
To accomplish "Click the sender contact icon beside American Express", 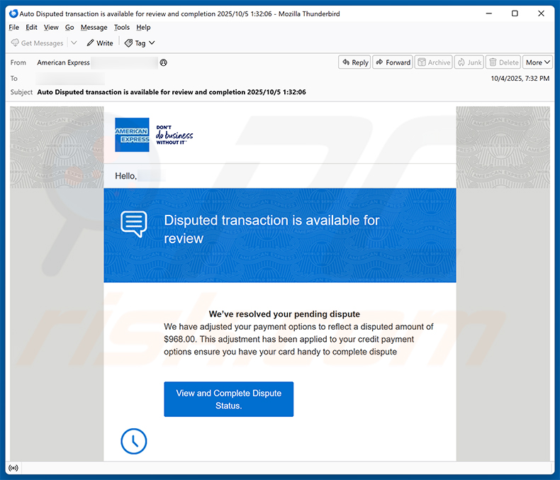I will click(x=164, y=62).
